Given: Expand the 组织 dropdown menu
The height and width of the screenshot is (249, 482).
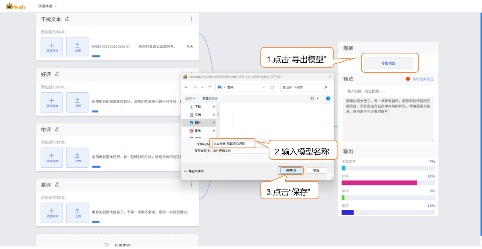Looking at the screenshot, I should (x=190, y=99).
